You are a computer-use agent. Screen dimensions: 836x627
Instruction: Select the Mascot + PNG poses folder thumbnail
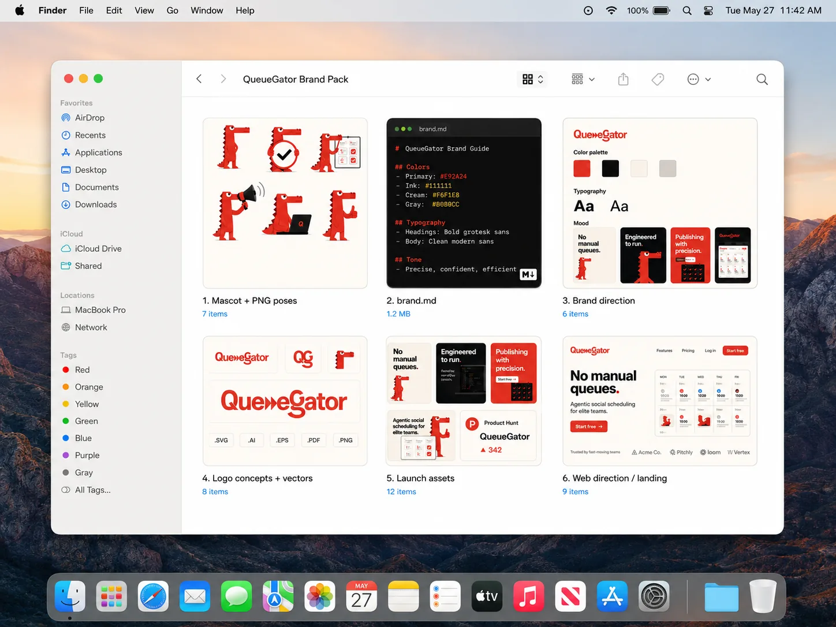[285, 203]
